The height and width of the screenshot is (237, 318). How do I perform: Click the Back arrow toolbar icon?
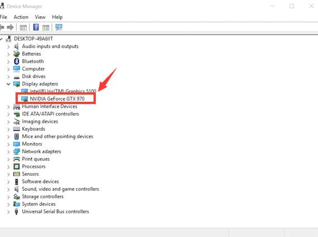(x=2, y=27)
